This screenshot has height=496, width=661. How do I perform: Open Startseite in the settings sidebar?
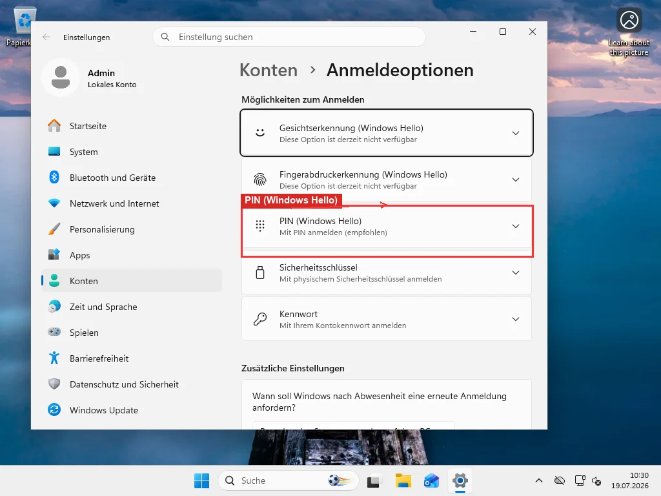[132, 126]
